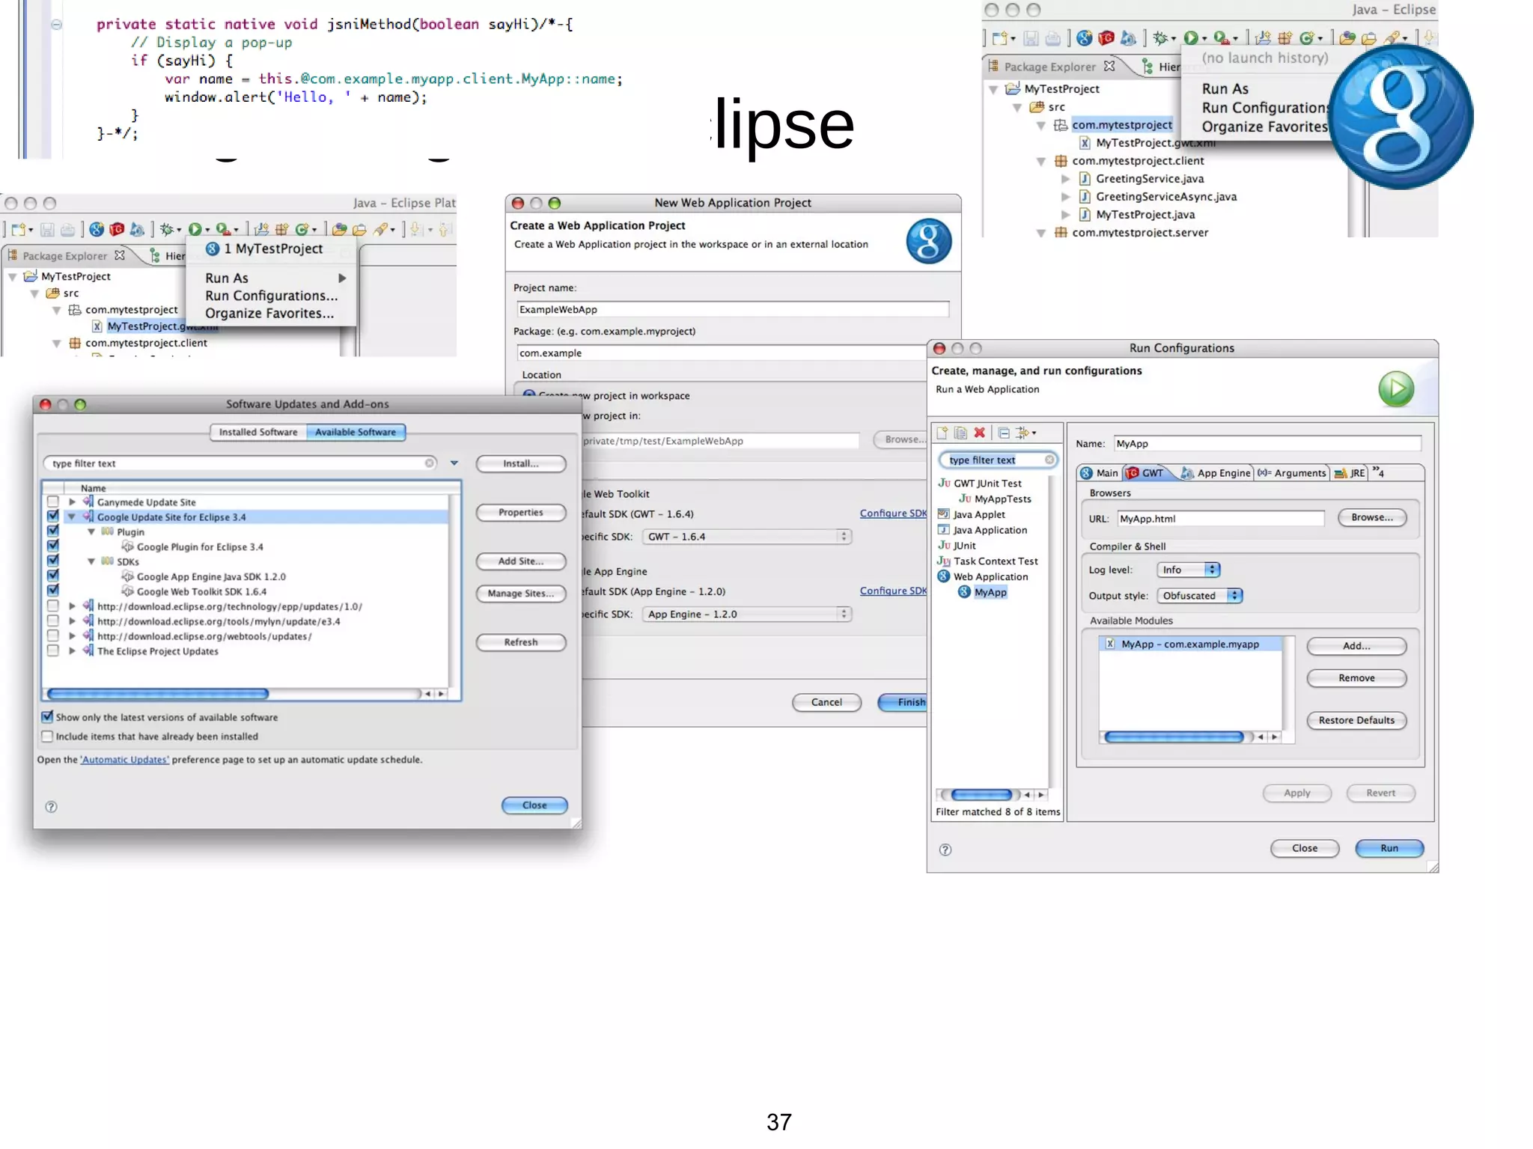The image size is (1533, 1149).
Task: Switch to the Main tab in Run Configurations
Action: [1099, 472]
